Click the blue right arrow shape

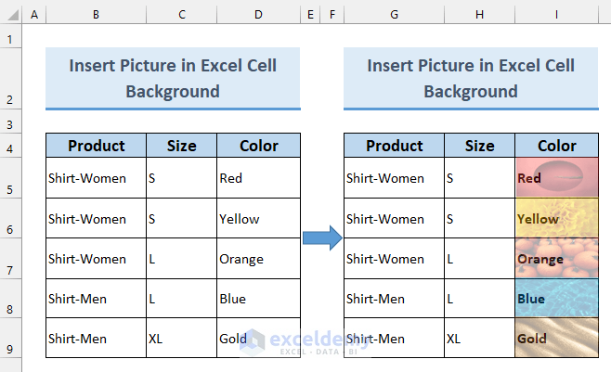(x=322, y=237)
